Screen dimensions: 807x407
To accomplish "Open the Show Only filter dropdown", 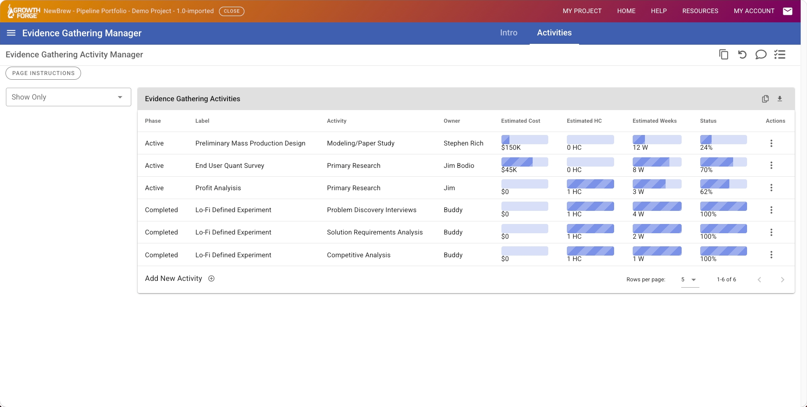I will [68, 97].
